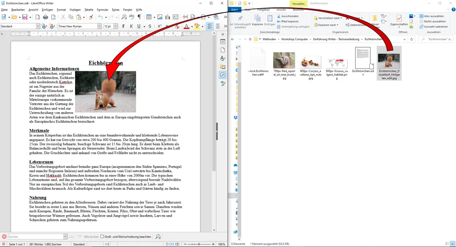Click the Insert Table icon
456x247 pixels.
pyautogui.click(x=148, y=17)
